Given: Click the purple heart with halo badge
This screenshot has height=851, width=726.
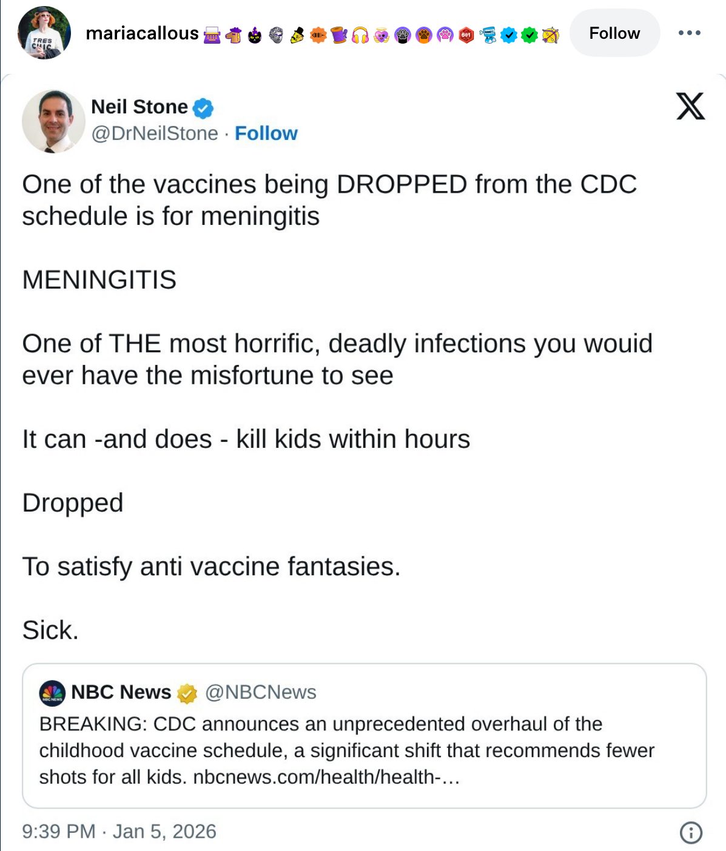Looking at the screenshot, I should point(381,35).
